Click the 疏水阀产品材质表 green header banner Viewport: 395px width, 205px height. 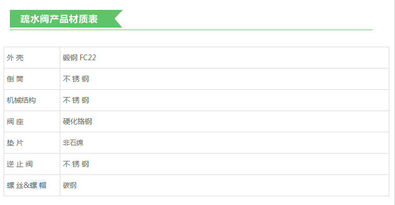[x=66, y=19]
